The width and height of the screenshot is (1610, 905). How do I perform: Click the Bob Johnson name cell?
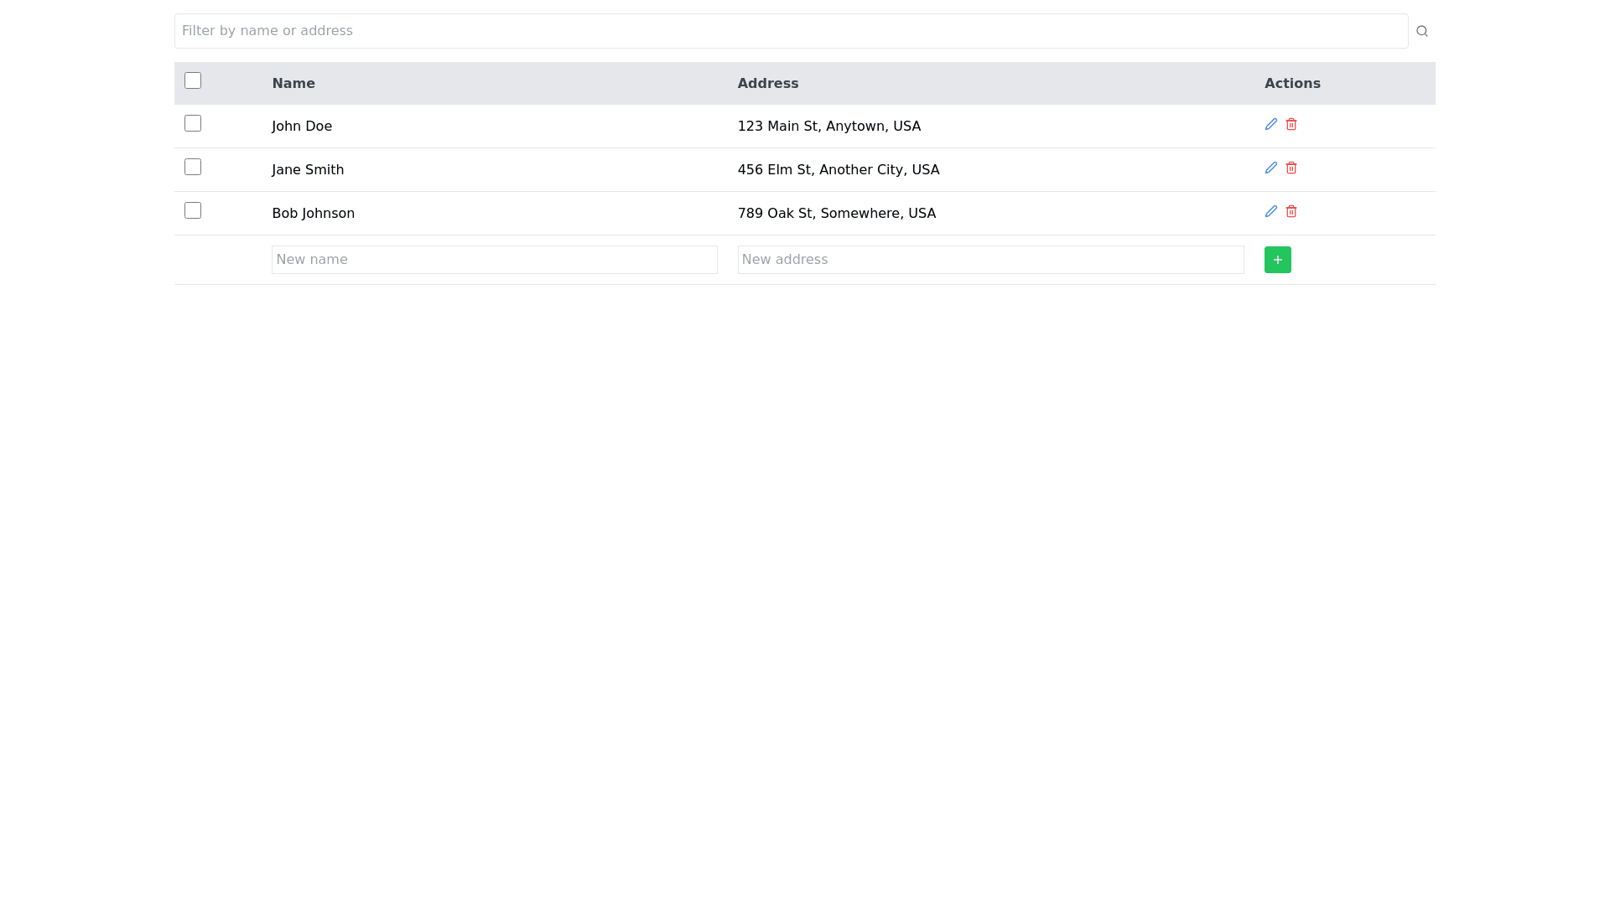[x=313, y=214]
